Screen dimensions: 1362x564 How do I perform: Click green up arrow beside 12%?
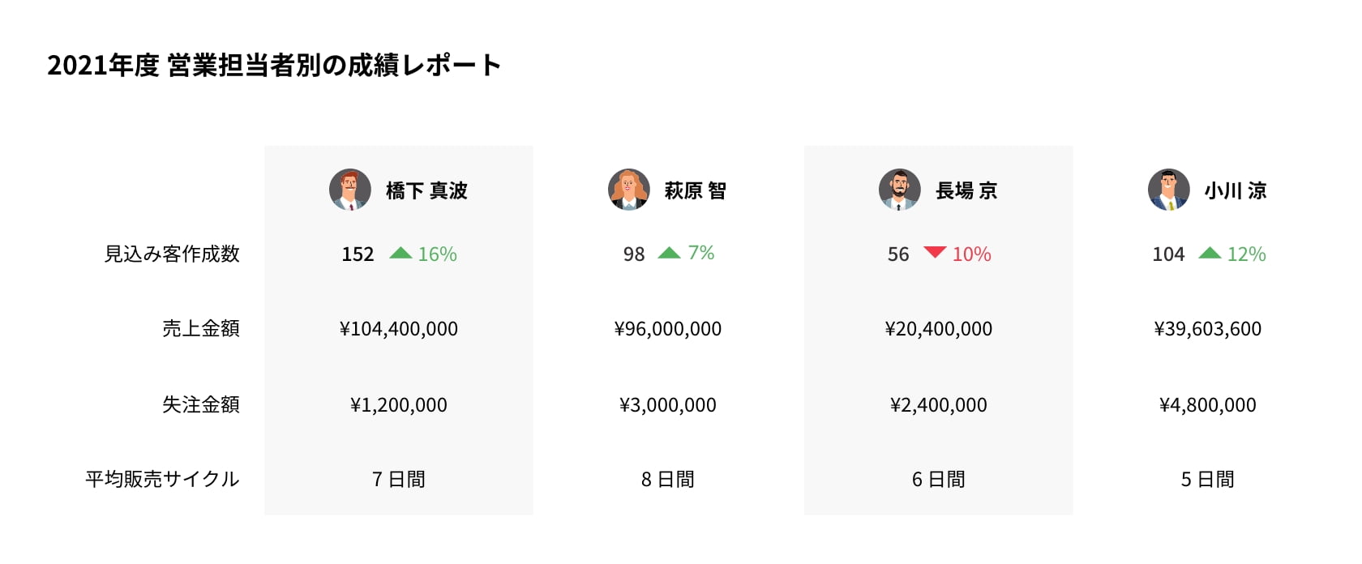1210,253
